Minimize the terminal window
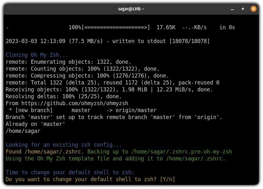 click(x=232, y=9)
